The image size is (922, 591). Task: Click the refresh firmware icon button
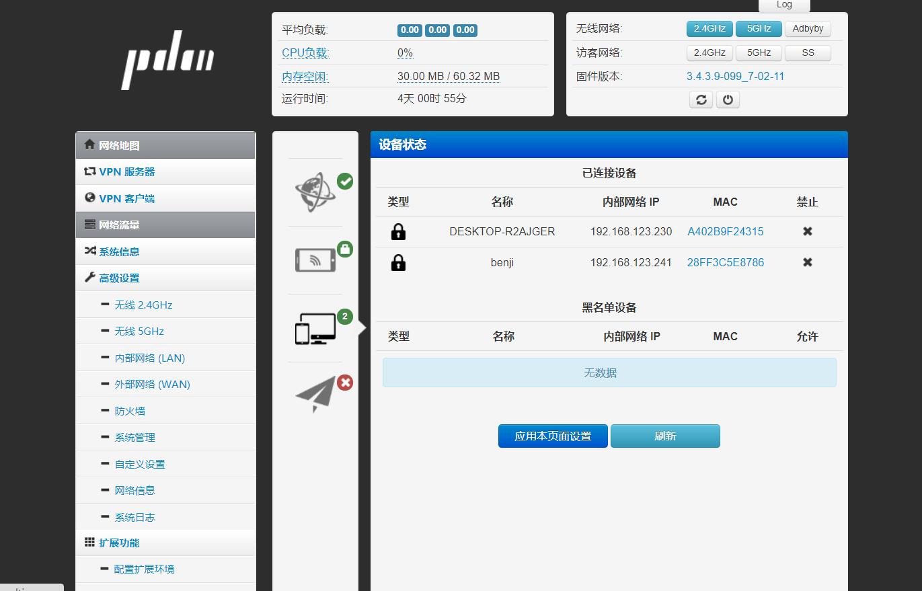coord(701,100)
